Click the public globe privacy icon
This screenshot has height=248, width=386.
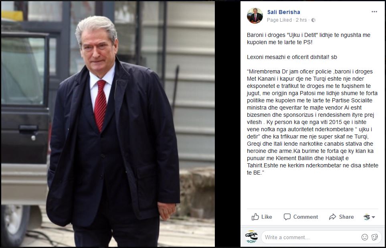coord(313,20)
